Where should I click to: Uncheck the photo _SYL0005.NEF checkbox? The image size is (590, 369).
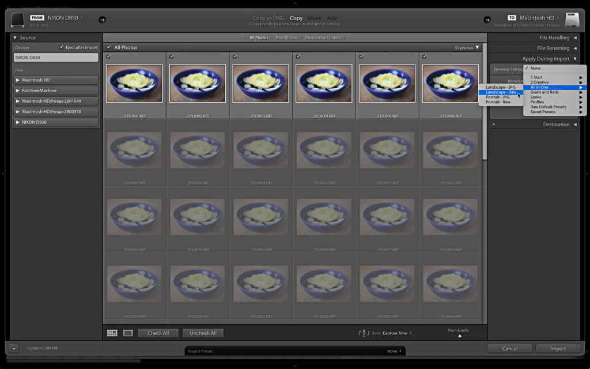coord(361,57)
